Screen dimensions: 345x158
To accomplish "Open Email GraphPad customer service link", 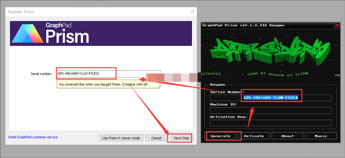I will [x=33, y=137].
